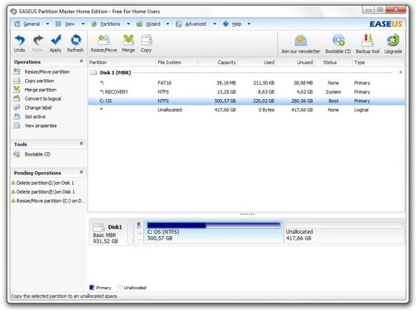
Task: Click the Primary legend color swatch
Action: (92, 288)
